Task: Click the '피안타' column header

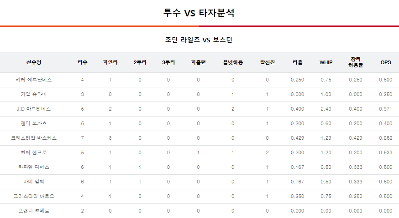Action: (x=110, y=62)
